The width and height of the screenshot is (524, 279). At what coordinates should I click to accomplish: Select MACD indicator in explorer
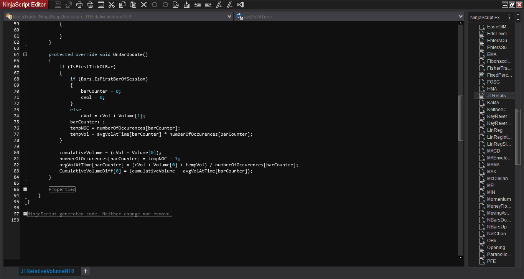point(494,151)
